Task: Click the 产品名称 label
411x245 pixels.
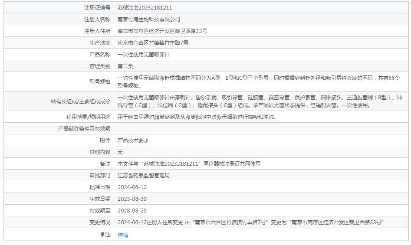Action: tap(100, 55)
